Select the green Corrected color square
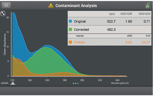153x96 pixels. pos(70,29)
